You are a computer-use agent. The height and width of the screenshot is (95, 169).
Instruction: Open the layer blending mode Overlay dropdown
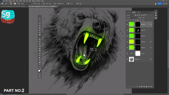[132, 18]
